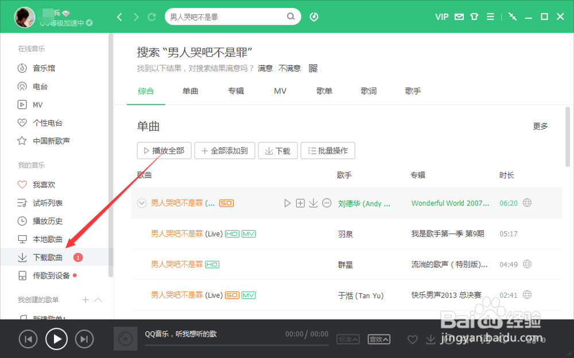Click the search magnifier icon

click(290, 17)
